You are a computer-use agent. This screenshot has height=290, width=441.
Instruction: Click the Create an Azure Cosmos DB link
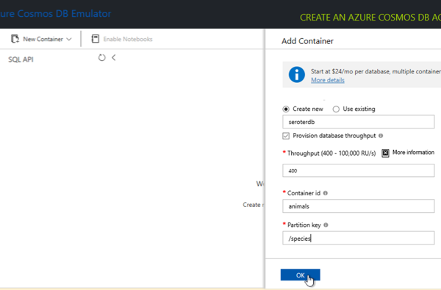tap(370, 18)
